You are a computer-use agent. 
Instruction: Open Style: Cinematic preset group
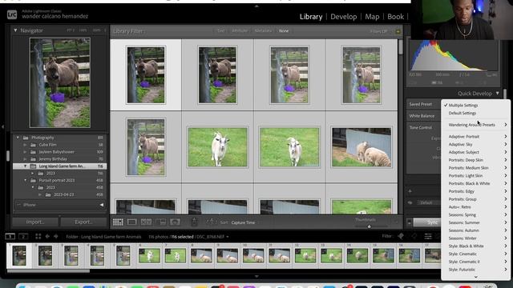point(475,254)
